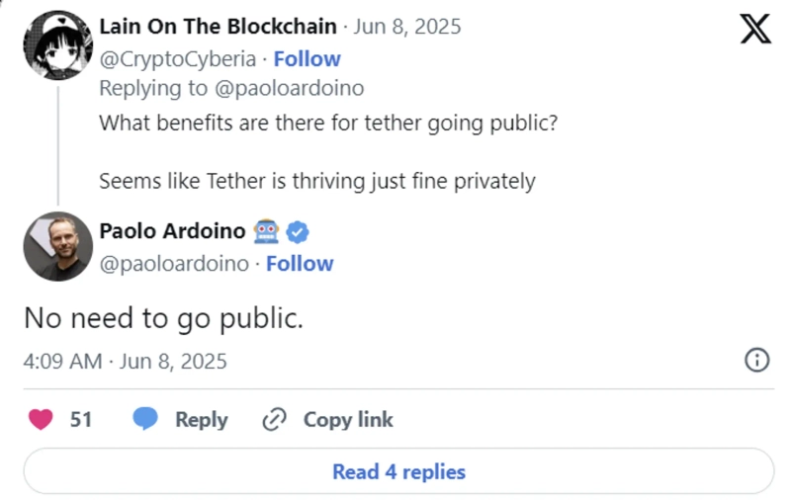Image resolution: width=791 pixels, height=500 pixels.
Task: Open Paolo Ardoino's profile photo
Action: pos(57,246)
